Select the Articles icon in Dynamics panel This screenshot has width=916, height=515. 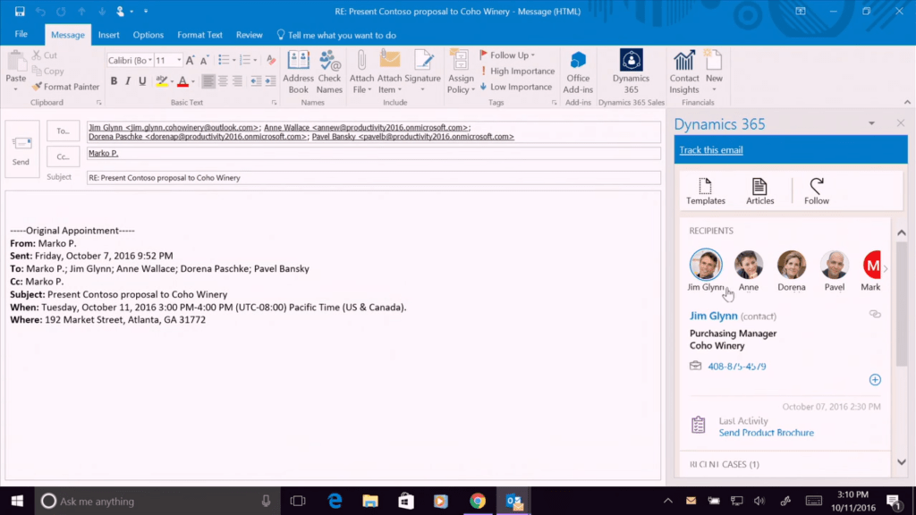click(x=759, y=190)
